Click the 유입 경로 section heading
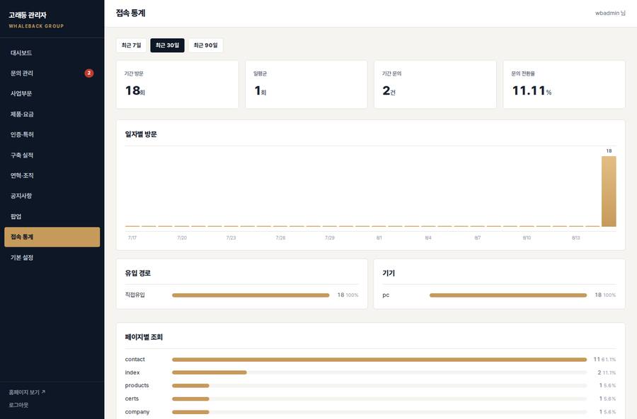This screenshot has height=419, width=637. click(x=138, y=273)
